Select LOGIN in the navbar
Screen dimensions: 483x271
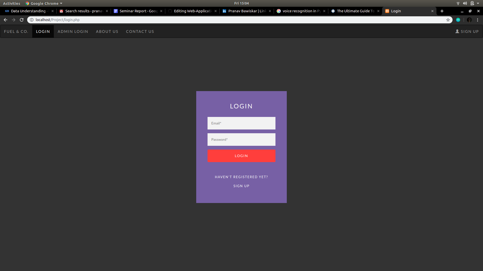click(x=43, y=32)
